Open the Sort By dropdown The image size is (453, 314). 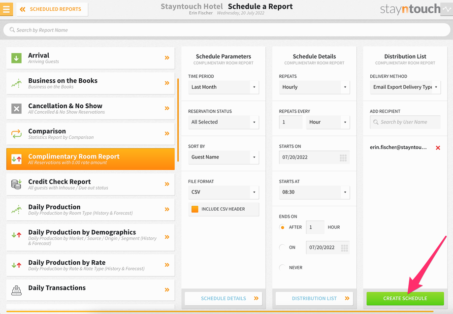click(224, 157)
